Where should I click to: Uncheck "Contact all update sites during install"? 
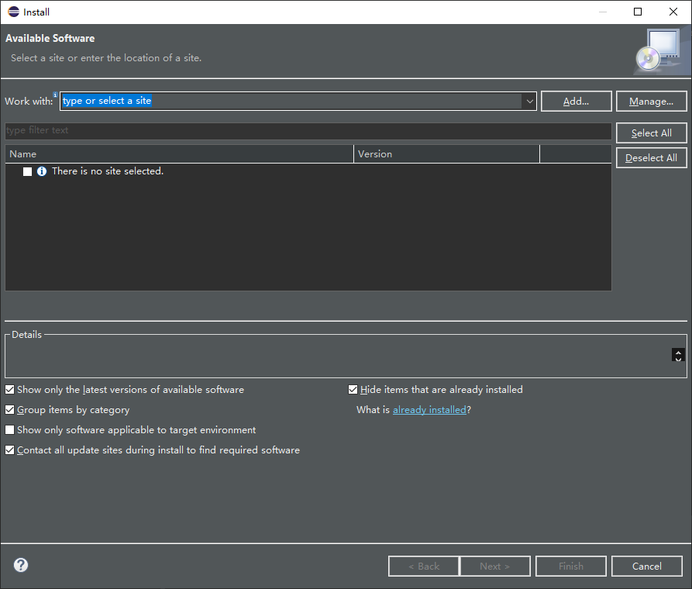click(x=9, y=449)
